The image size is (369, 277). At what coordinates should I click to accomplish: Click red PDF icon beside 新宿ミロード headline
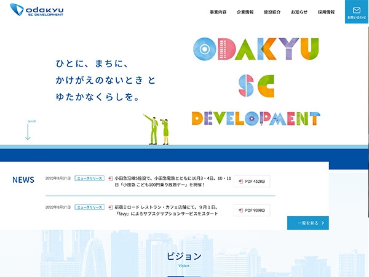111,207
